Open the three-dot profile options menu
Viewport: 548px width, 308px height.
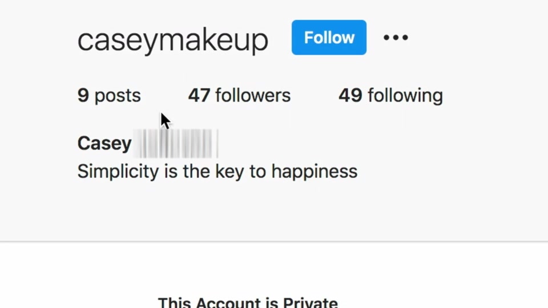pyautogui.click(x=396, y=38)
